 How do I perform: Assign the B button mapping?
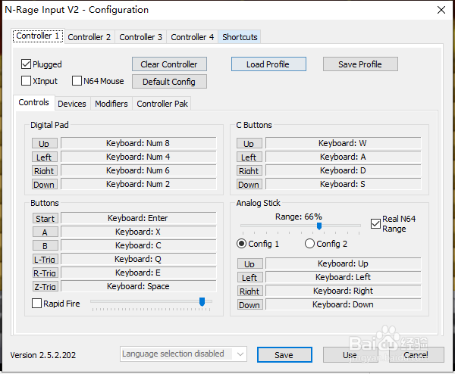pos(45,245)
